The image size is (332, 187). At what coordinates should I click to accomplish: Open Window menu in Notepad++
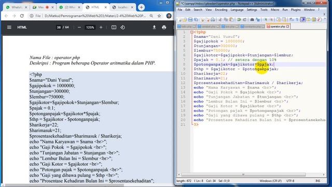click(x=309, y=10)
